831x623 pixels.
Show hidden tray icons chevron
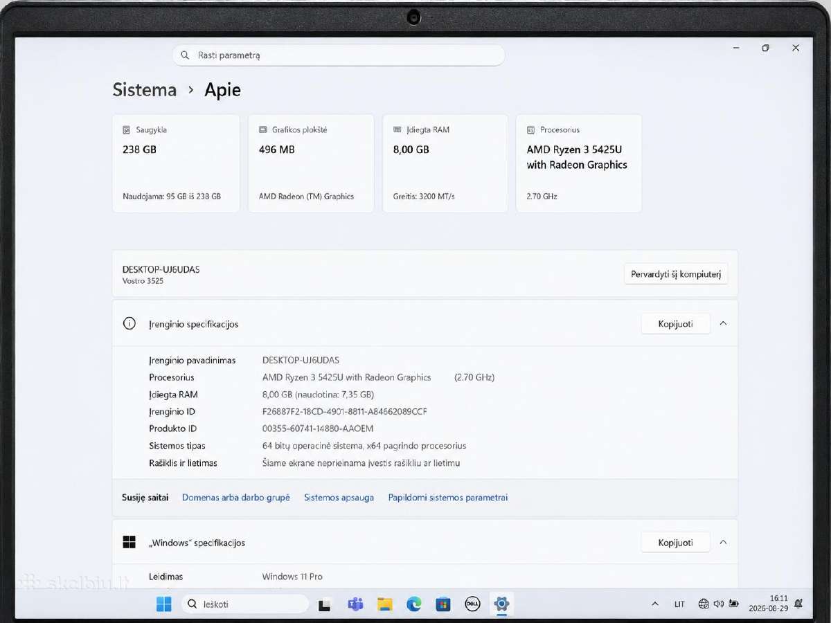[x=655, y=604]
